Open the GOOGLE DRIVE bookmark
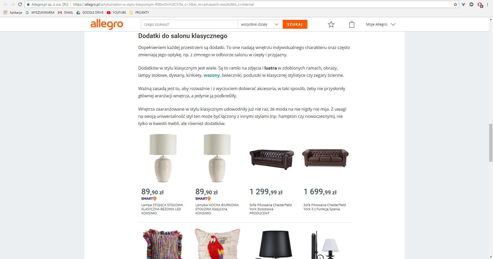Image resolution: width=493 pixels, height=259 pixels. coord(90,12)
